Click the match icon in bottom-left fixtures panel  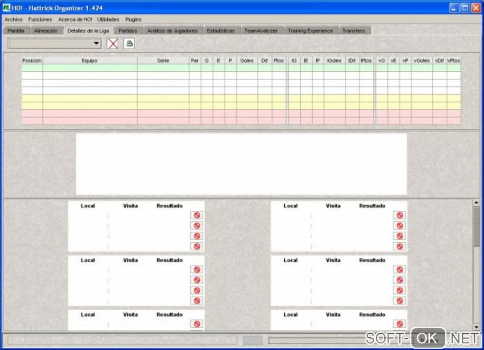pos(196,324)
